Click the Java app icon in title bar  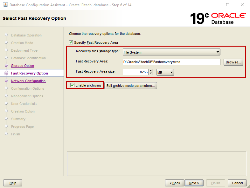coord(5,5)
